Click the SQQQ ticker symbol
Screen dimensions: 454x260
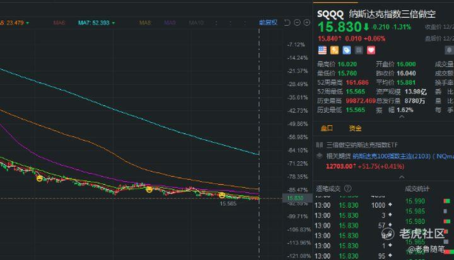[330, 14]
